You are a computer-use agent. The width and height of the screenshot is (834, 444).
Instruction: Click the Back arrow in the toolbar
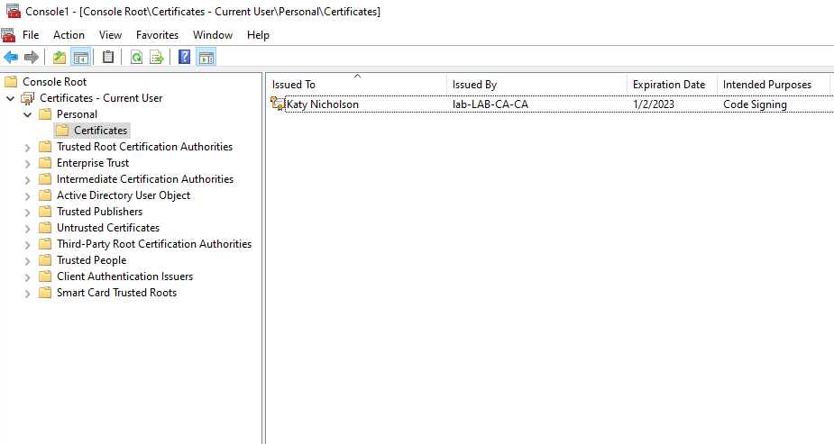(x=11, y=58)
